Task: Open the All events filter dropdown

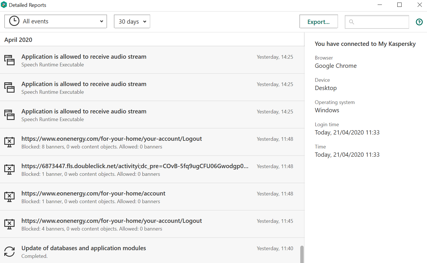Action: click(x=56, y=21)
